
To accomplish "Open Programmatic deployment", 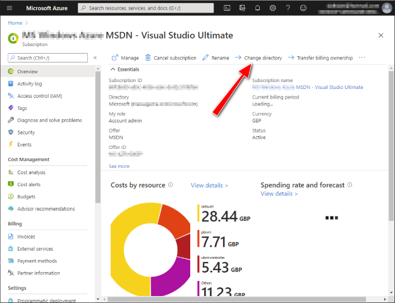I will click(x=48, y=300).
